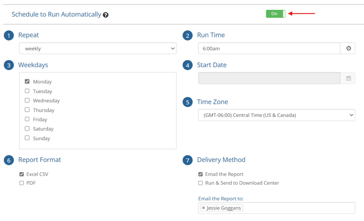Open the Start Date calendar icon

coord(348,78)
